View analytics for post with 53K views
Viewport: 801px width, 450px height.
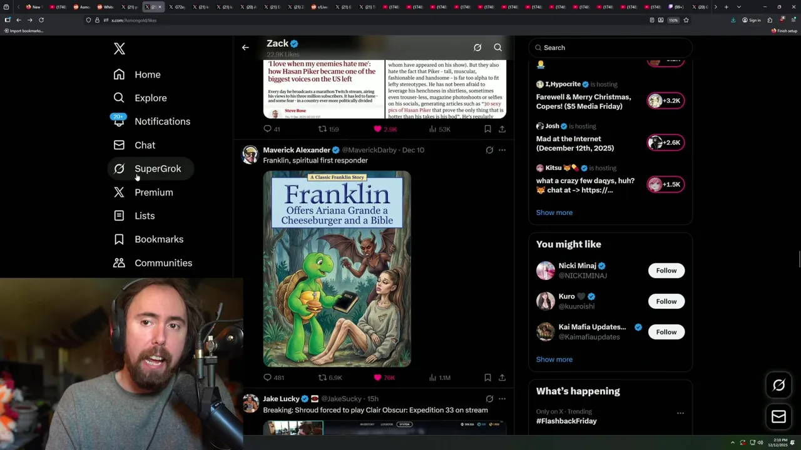click(439, 129)
